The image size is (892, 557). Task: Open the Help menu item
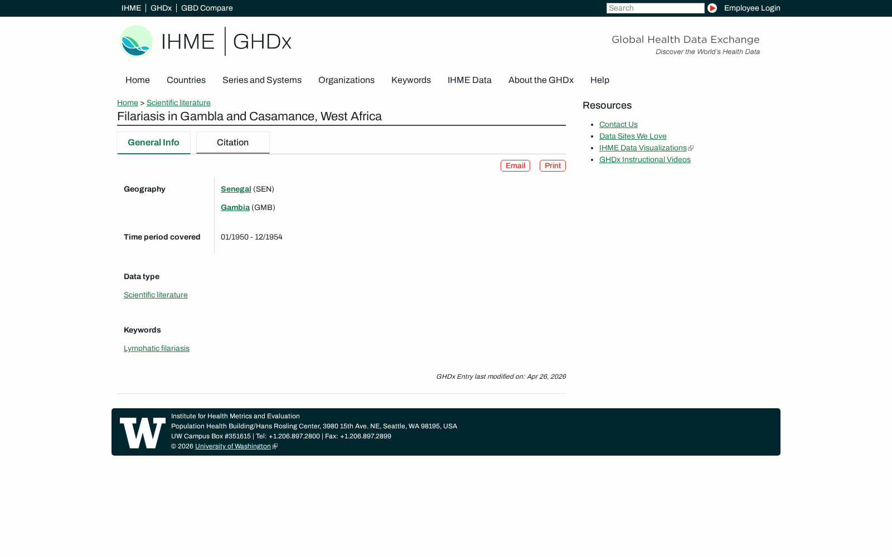pyautogui.click(x=600, y=80)
